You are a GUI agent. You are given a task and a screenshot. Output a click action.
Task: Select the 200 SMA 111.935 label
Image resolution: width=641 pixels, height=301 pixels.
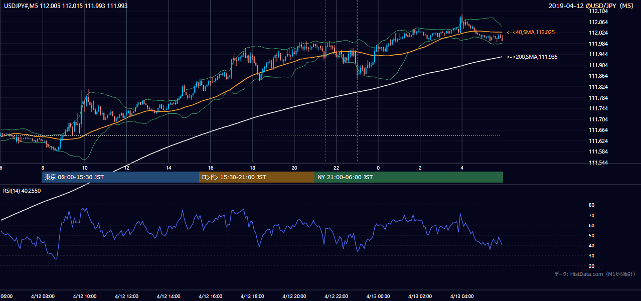(532, 57)
